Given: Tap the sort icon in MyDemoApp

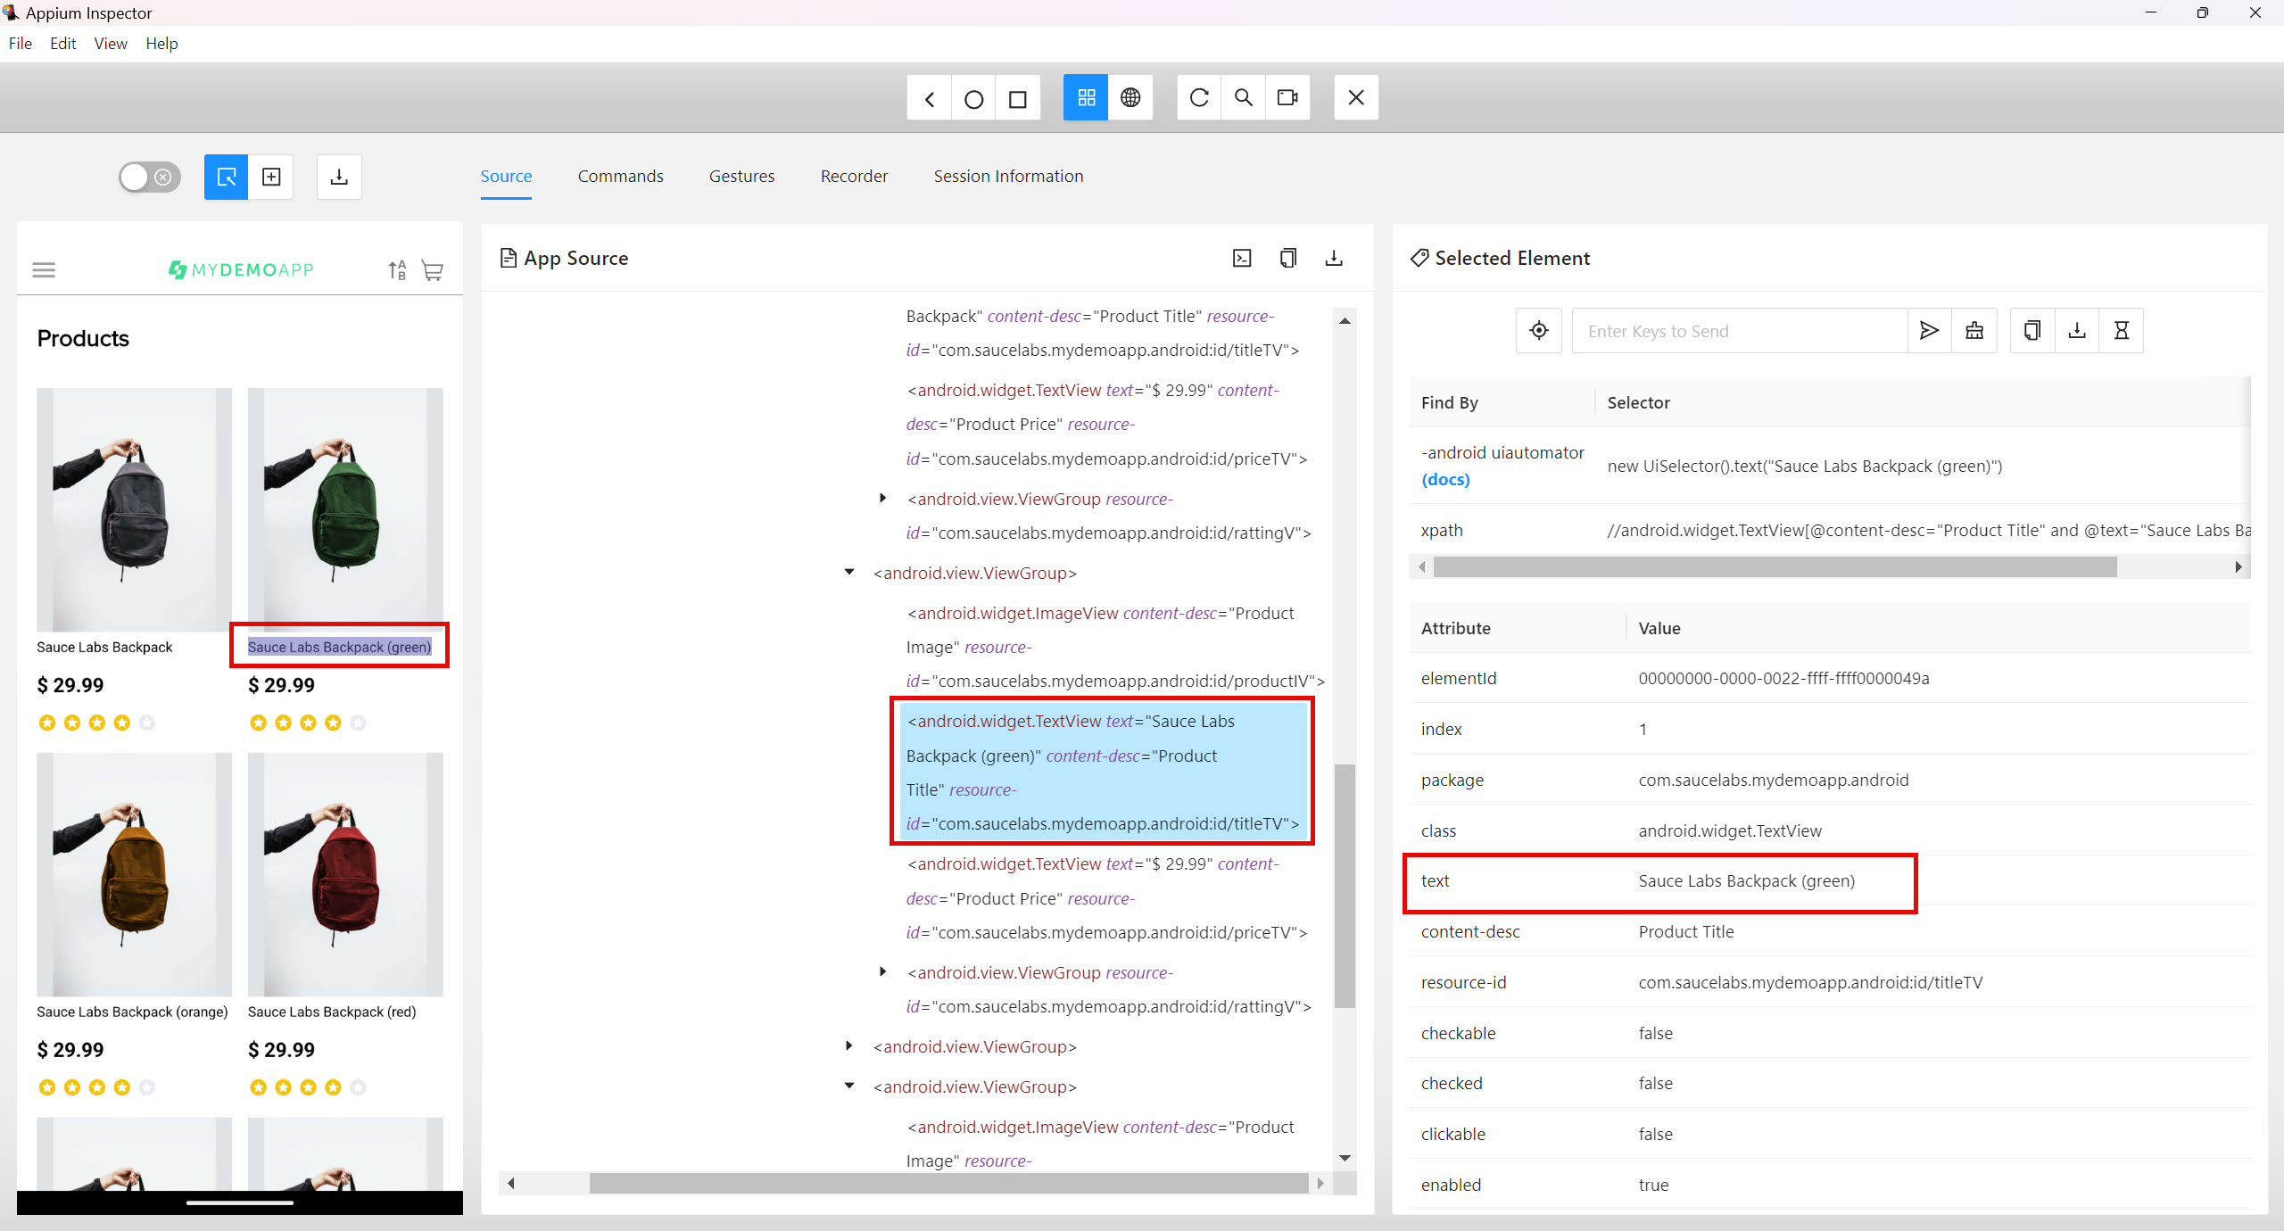Looking at the screenshot, I should tap(397, 269).
